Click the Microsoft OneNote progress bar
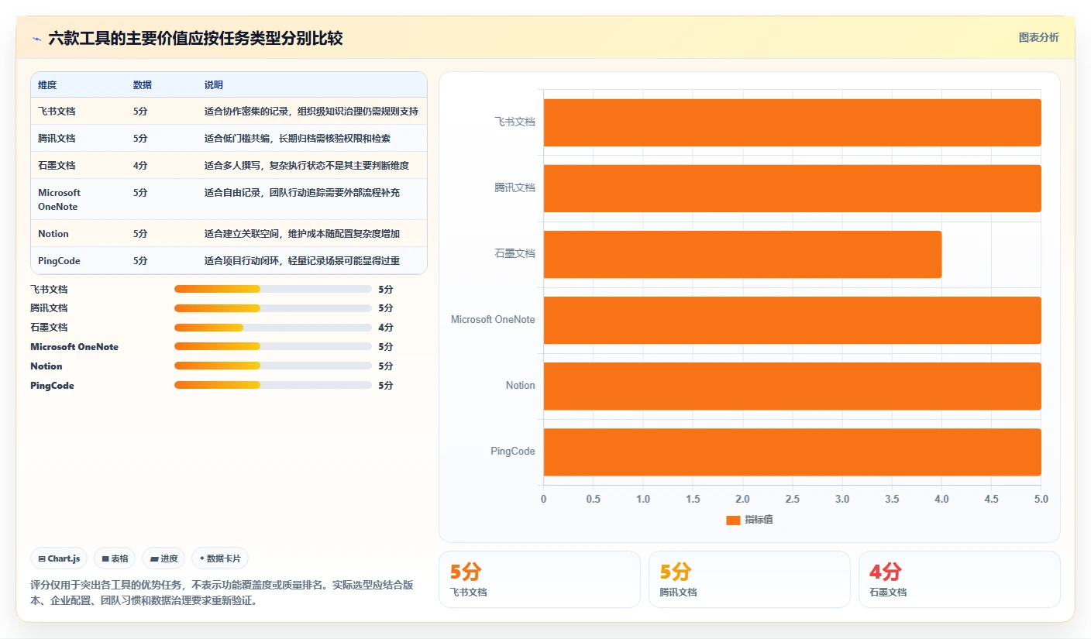Viewport: 1091px width, 639px height. (273, 347)
